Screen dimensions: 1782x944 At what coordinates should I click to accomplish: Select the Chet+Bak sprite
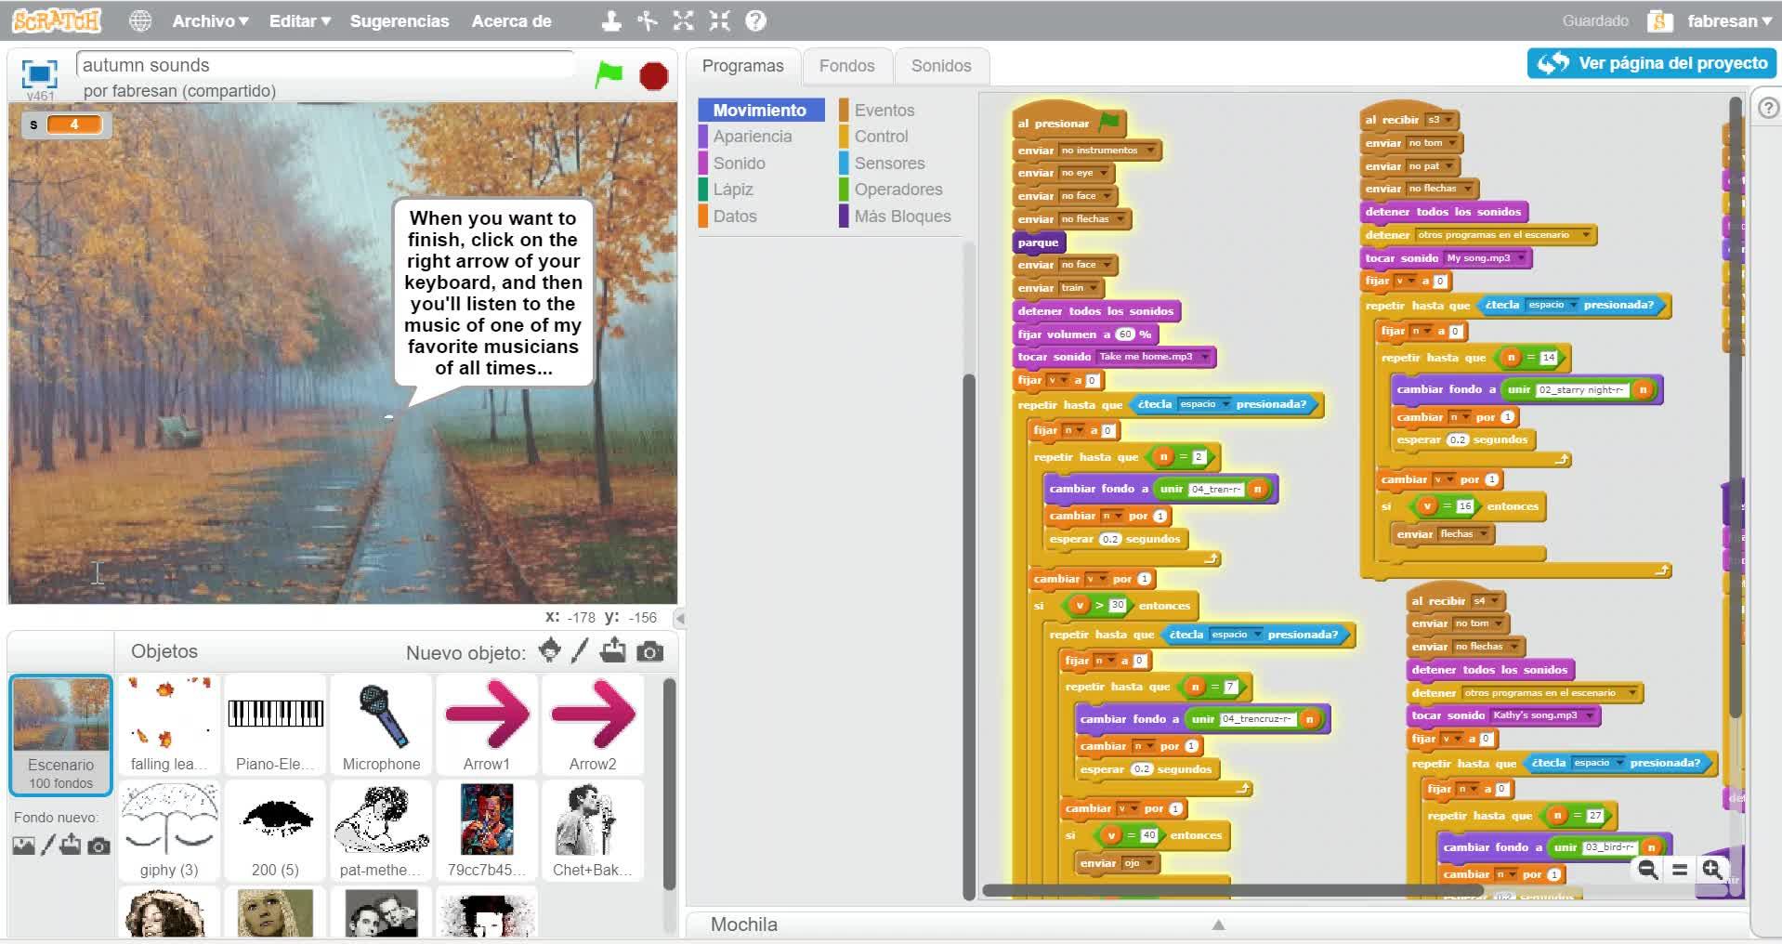pyautogui.click(x=593, y=831)
